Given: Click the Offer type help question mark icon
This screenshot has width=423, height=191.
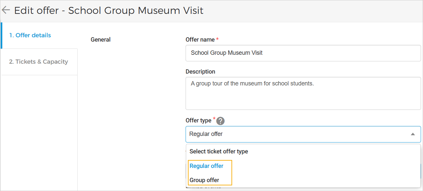Looking at the screenshot, I should tap(220, 121).
